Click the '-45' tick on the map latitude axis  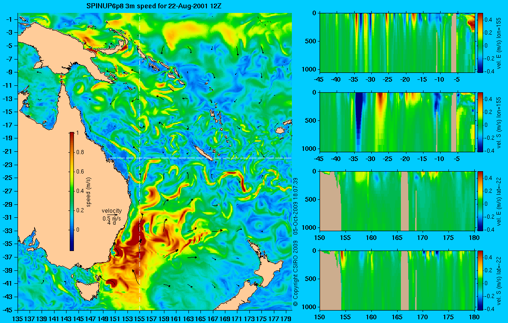pyautogui.click(x=7, y=310)
